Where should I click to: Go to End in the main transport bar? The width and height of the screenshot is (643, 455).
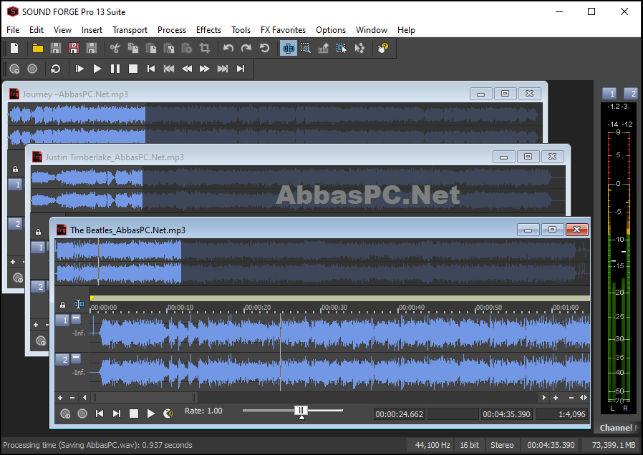coord(241,69)
